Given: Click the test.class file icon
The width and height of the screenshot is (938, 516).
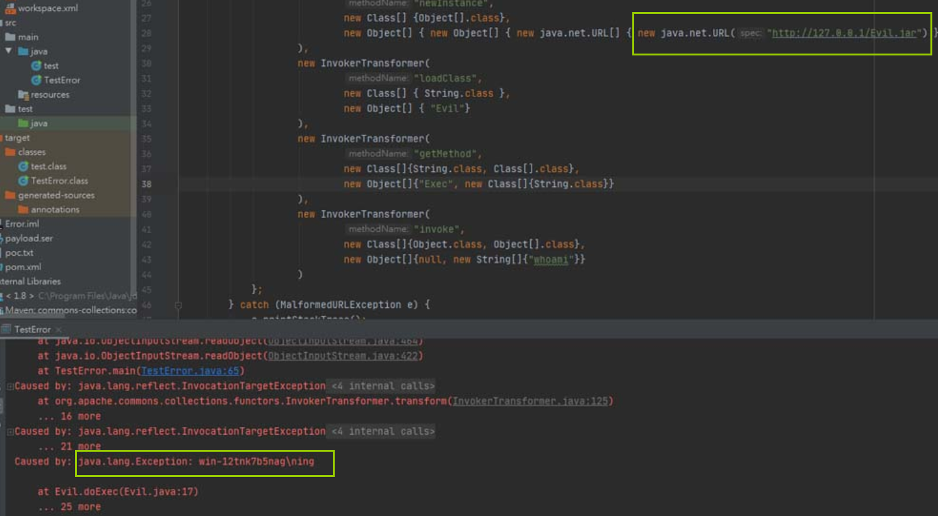Looking at the screenshot, I should click(x=23, y=166).
